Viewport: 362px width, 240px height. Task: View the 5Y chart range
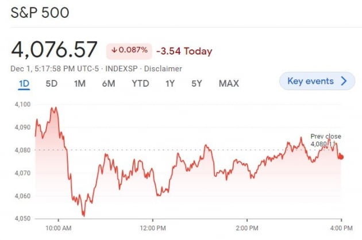pyautogui.click(x=197, y=84)
